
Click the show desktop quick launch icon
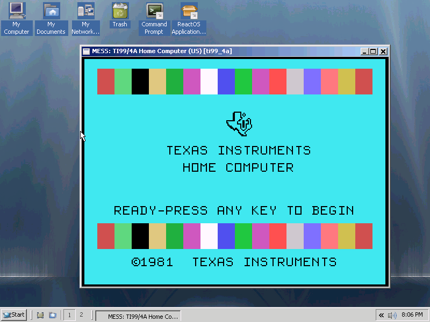click(x=40, y=315)
